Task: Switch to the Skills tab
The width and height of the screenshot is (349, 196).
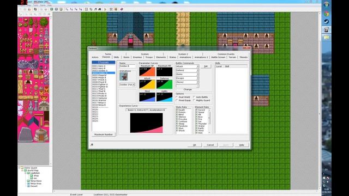Action: pyautogui.click(x=116, y=57)
